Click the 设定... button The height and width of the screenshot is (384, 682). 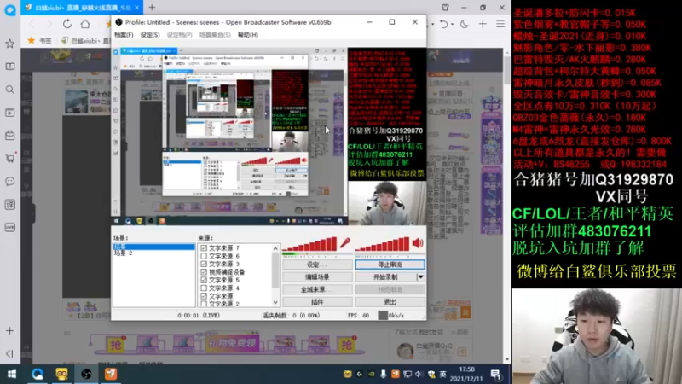click(x=317, y=265)
